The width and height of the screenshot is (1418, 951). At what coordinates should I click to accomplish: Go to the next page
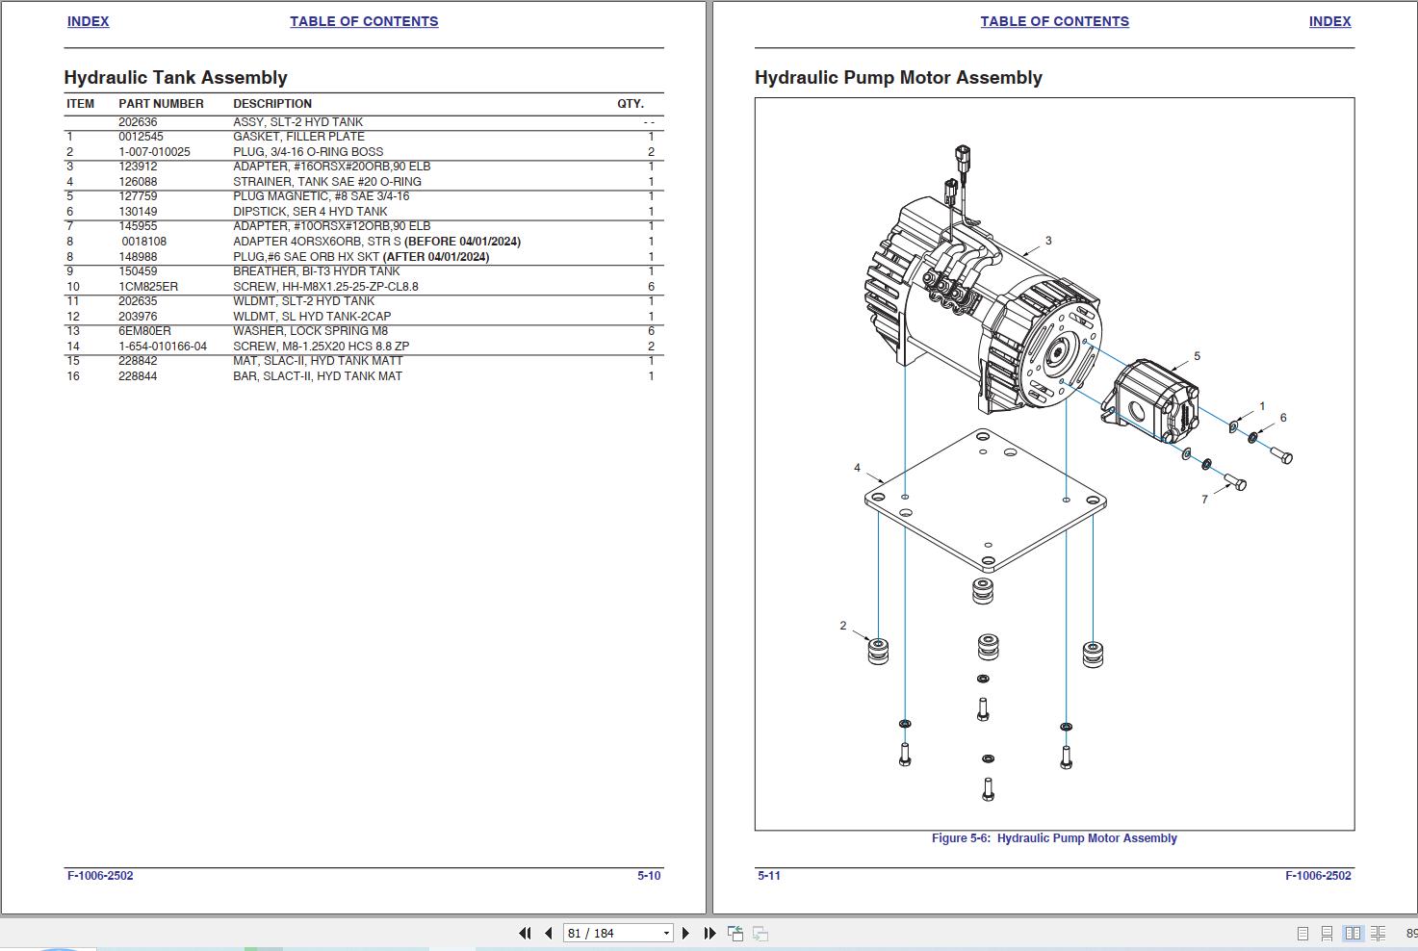pos(685,933)
